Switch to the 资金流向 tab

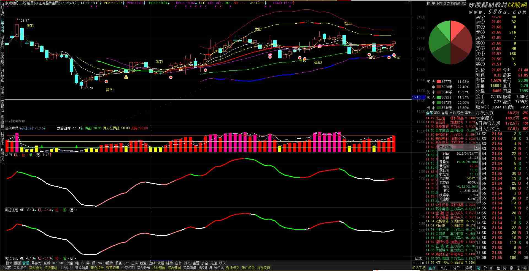[x=35, y=268]
